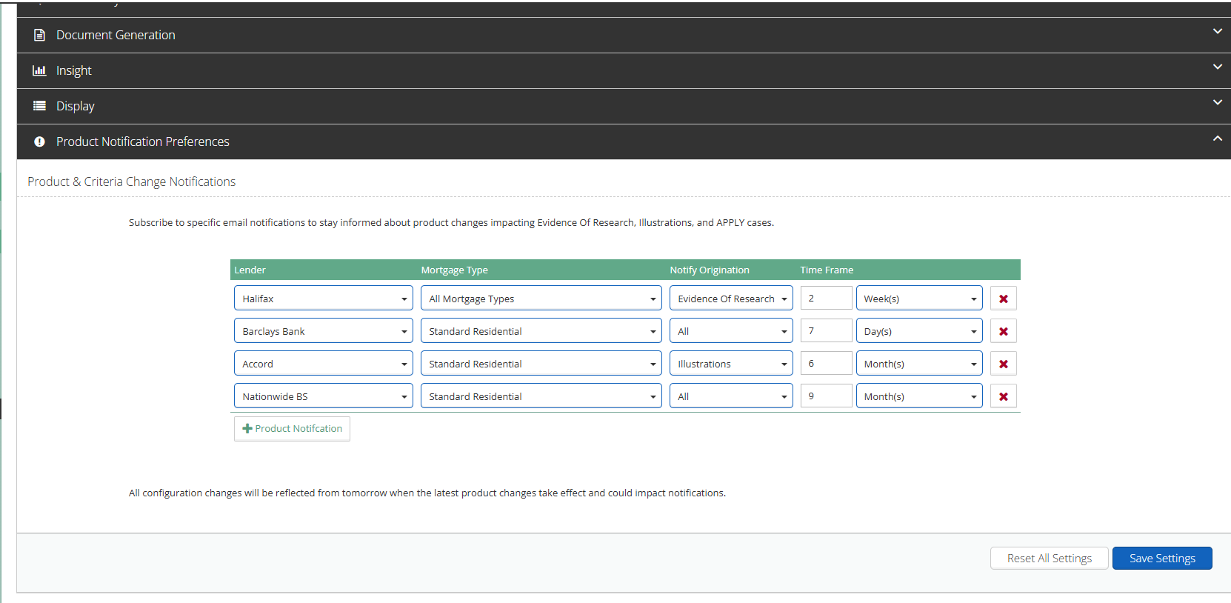Open the Nationwide BS lender dropdown
1231x603 pixels.
click(x=324, y=396)
